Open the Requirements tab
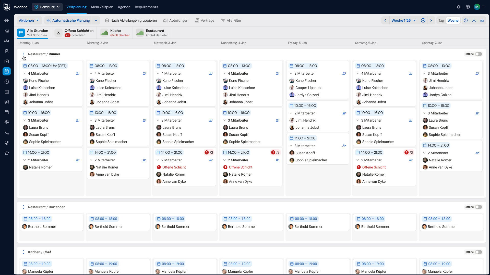The width and height of the screenshot is (490, 275). click(x=146, y=7)
